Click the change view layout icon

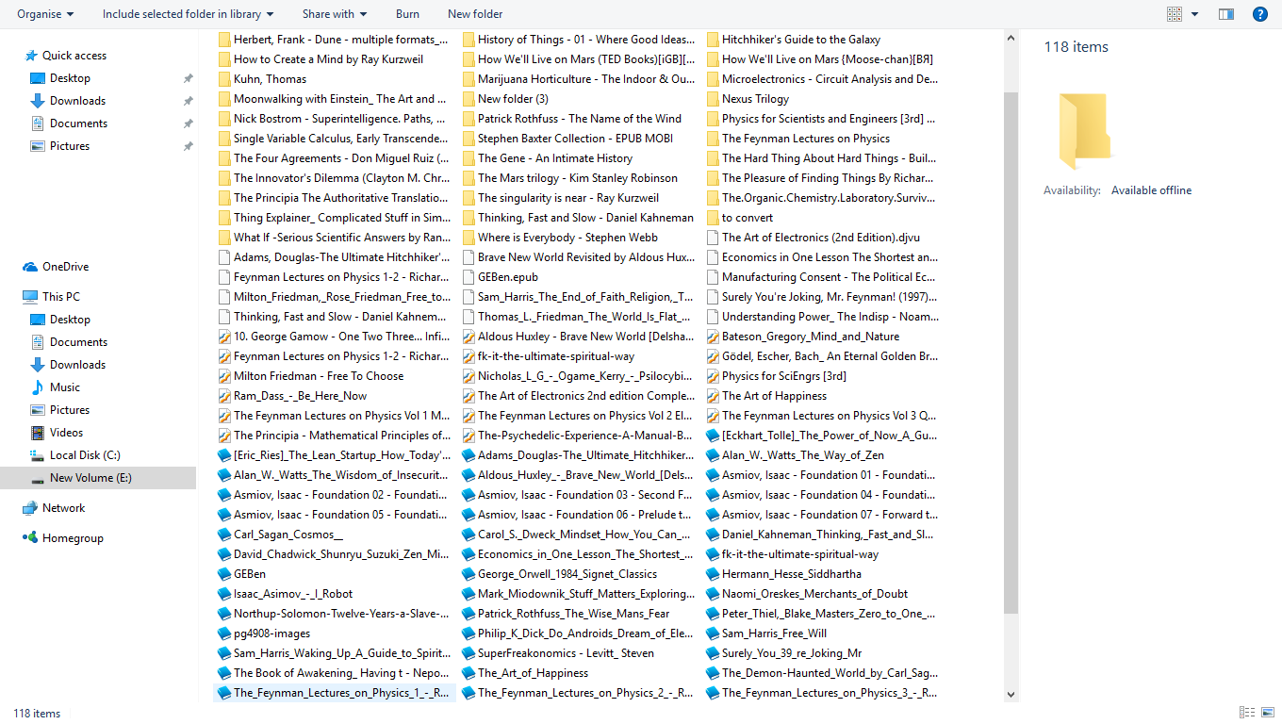(1175, 14)
